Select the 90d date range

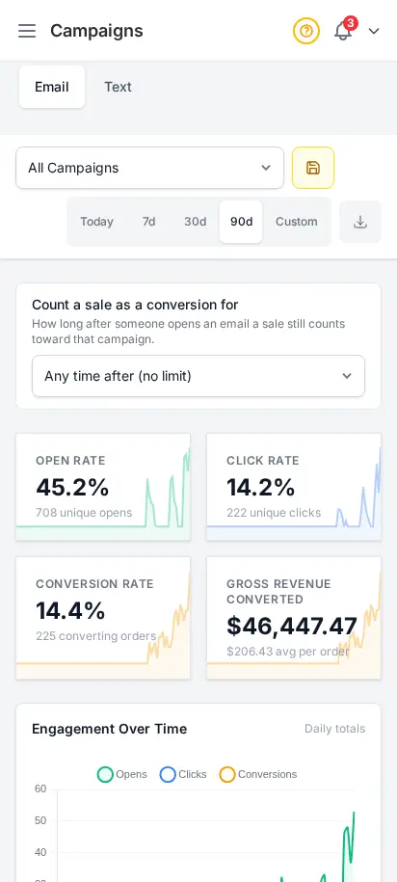tap(241, 222)
